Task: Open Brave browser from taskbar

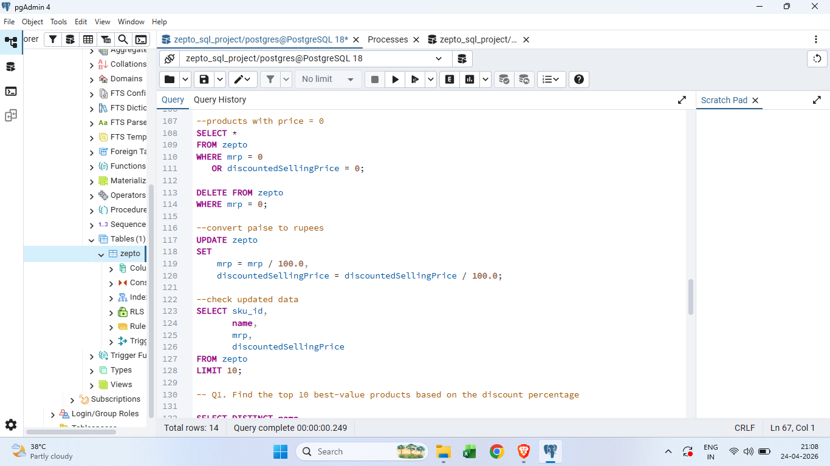Action: coord(524,451)
